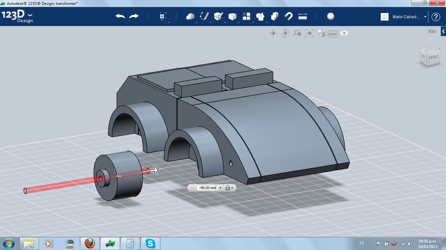Viewport: 446px width, 250px height.
Task: Open the Transform tool
Action: (x=163, y=16)
